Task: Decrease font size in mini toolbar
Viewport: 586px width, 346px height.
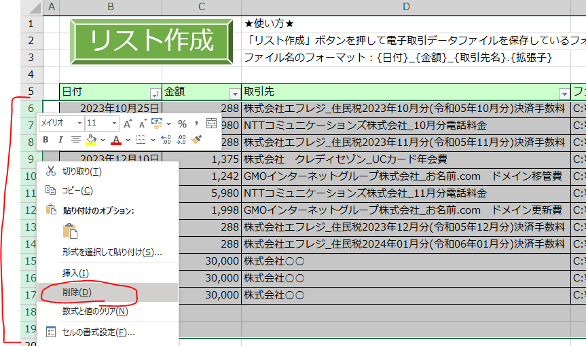Action: pos(142,123)
